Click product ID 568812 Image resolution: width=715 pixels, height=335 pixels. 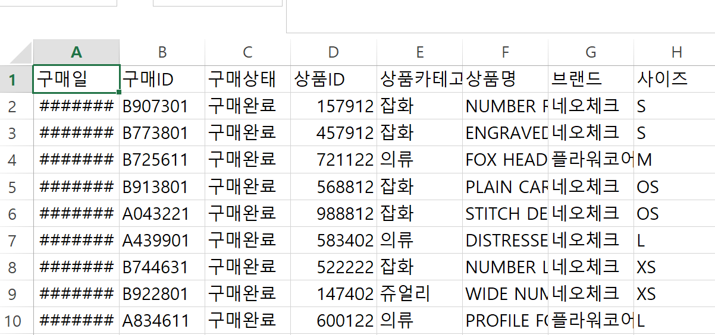tap(334, 187)
